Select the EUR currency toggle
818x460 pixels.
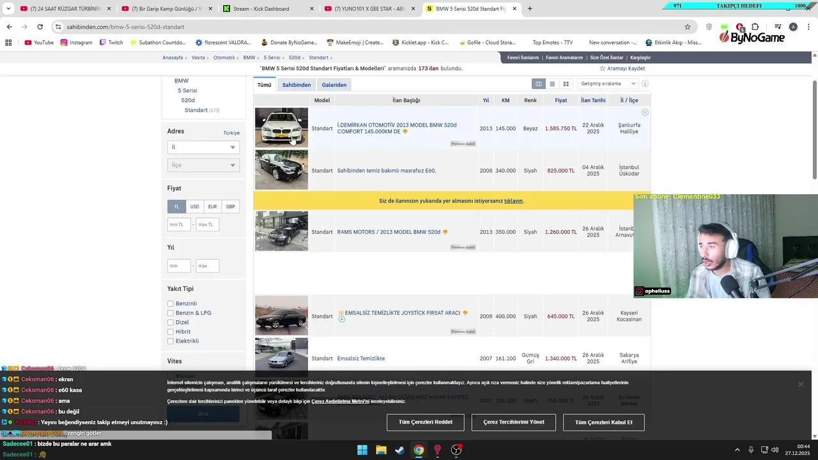(212, 206)
